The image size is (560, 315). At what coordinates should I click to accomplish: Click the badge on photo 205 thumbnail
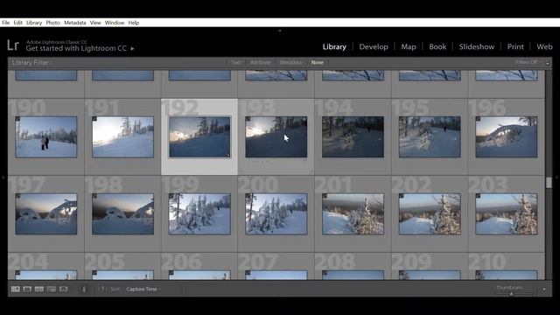pyautogui.click(x=94, y=273)
